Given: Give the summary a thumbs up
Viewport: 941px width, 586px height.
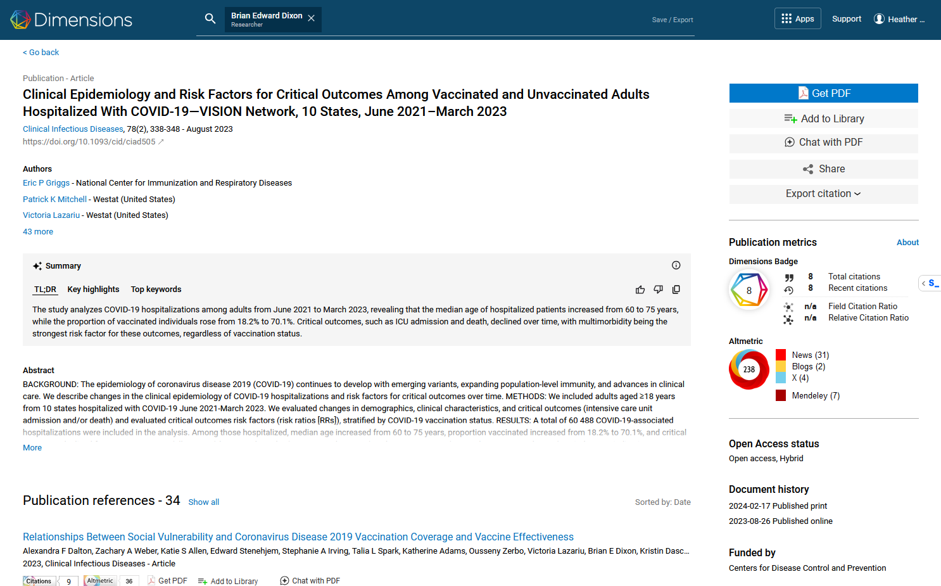Looking at the screenshot, I should (x=640, y=290).
